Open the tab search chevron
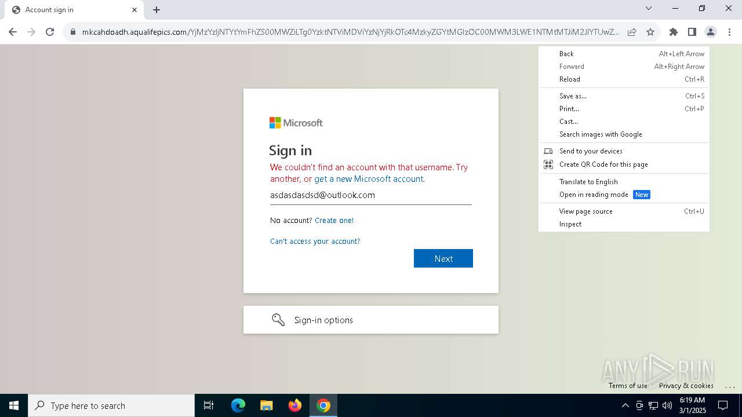742x417 pixels. pos(649,8)
